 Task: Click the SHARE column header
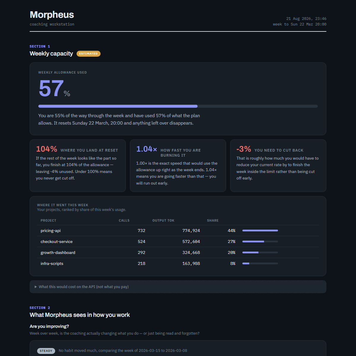pos(213,220)
